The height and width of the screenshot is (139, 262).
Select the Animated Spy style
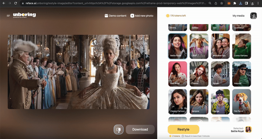(220, 46)
